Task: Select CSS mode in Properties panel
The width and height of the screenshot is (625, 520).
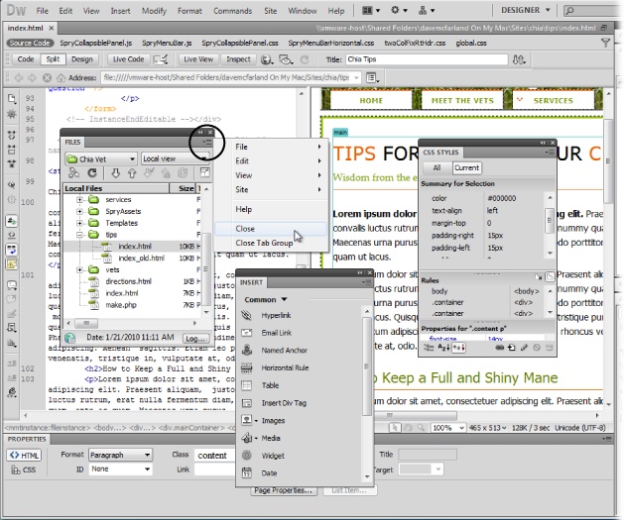Action: pos(24,469)
